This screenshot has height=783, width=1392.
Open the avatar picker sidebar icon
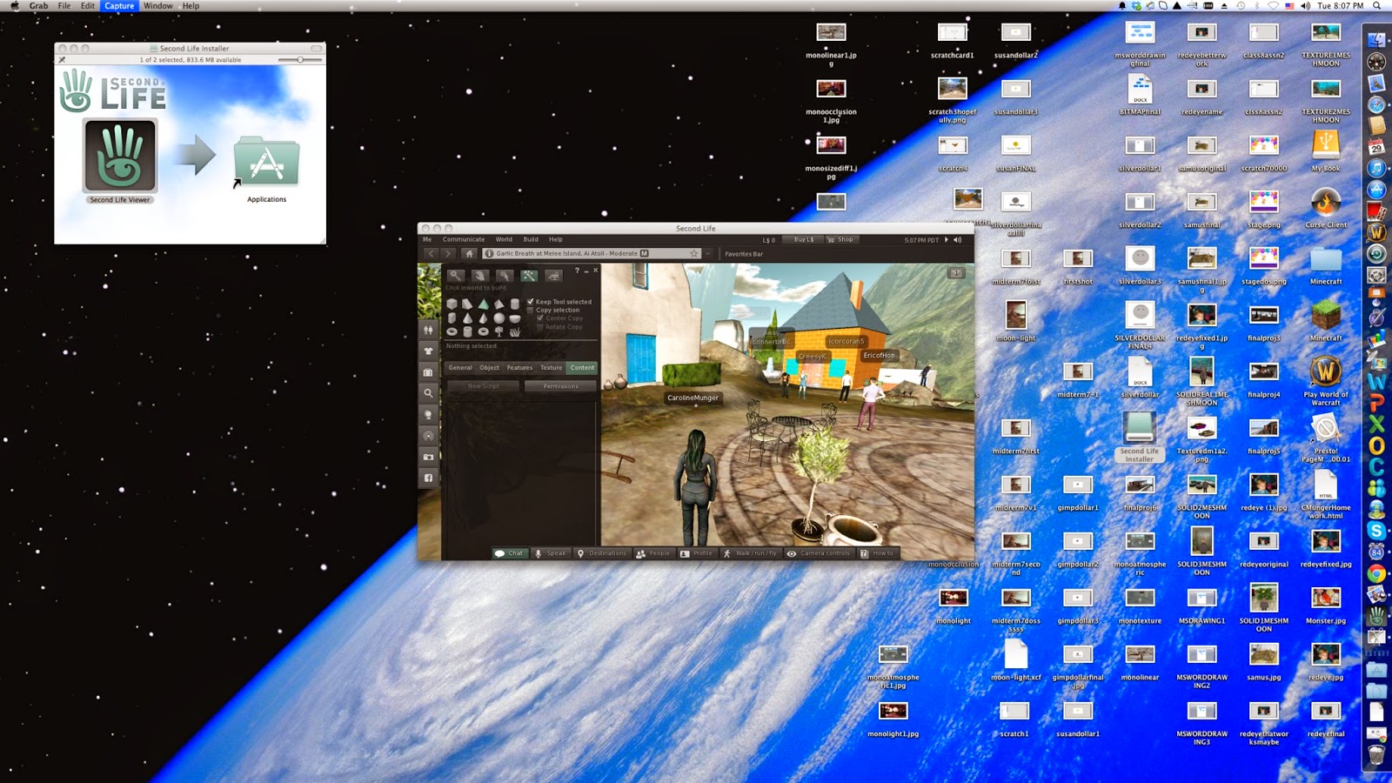point(428,331)
